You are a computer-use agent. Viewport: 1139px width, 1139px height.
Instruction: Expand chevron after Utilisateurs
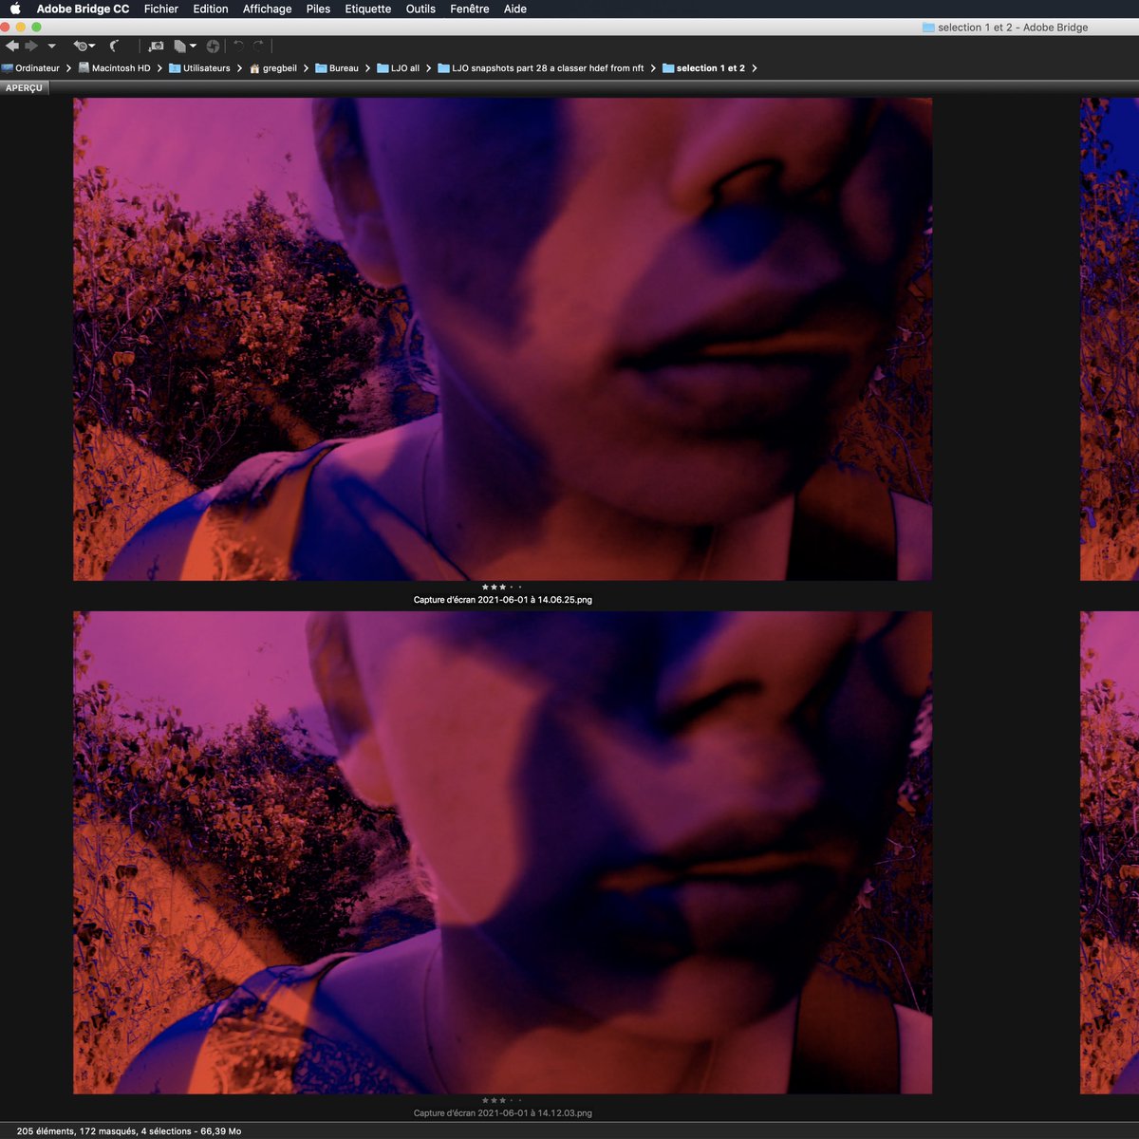239,68
